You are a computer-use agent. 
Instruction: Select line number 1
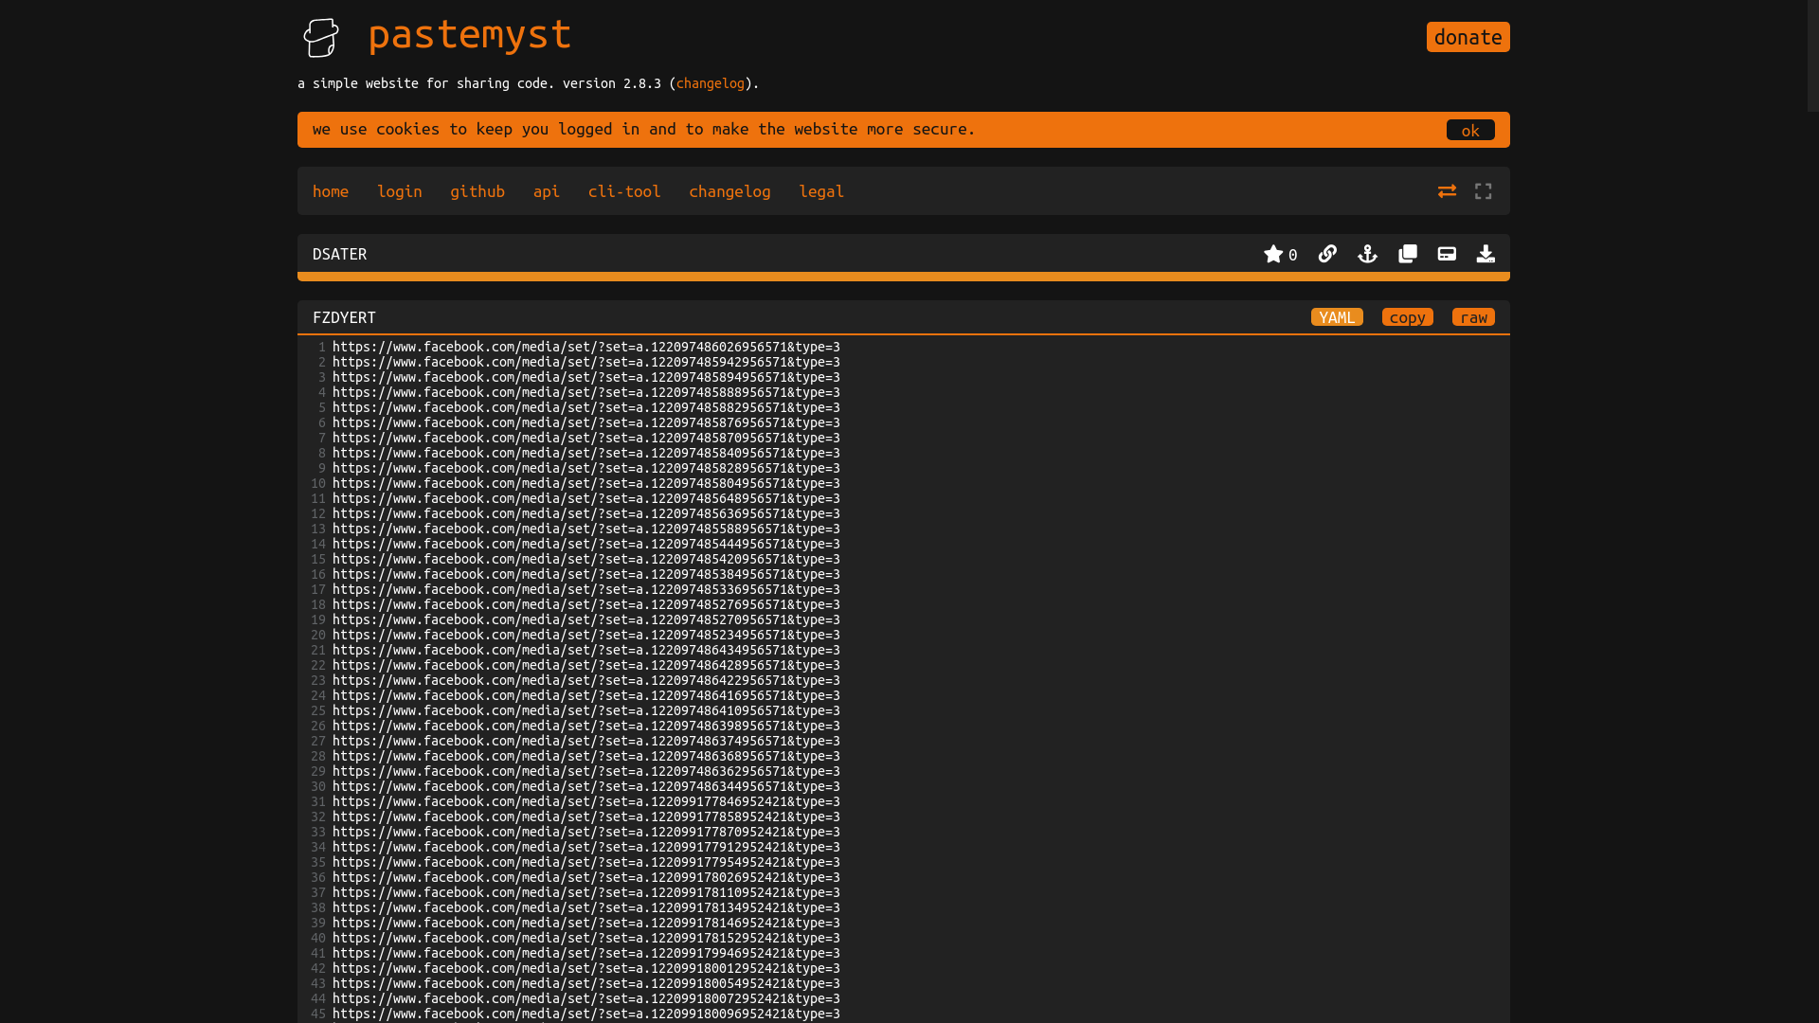coord(321,347)
